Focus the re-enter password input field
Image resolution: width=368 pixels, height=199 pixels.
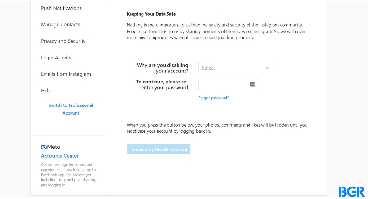(x=227, y=85)
